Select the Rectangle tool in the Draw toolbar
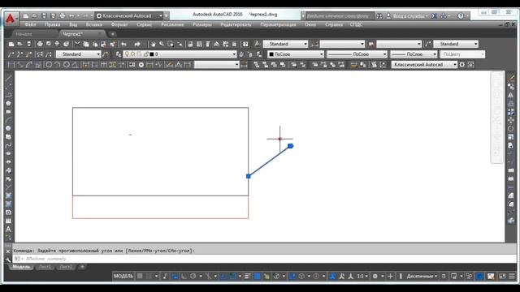The width and height of the screenshot is (520, 292). point(9,112)
